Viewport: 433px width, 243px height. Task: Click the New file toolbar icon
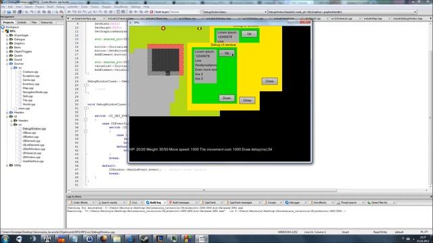(x=4, y=12)
